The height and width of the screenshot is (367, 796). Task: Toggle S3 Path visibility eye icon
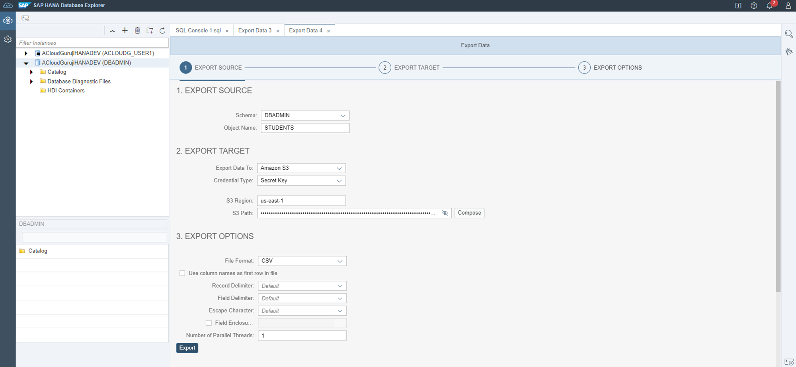click(445, 213)
